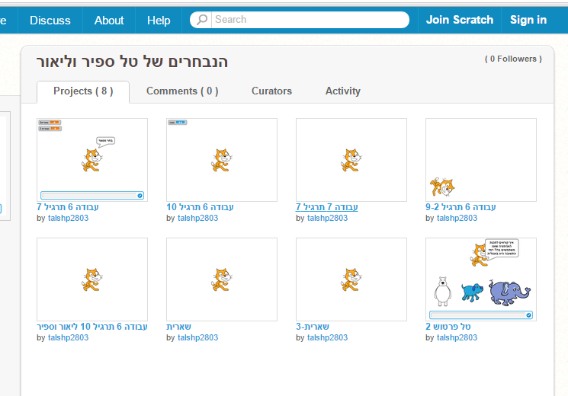Screen dimensions: 568x396
Task: Open thumbnail of project טל פרטוש 2
Action: coord(481,279)
